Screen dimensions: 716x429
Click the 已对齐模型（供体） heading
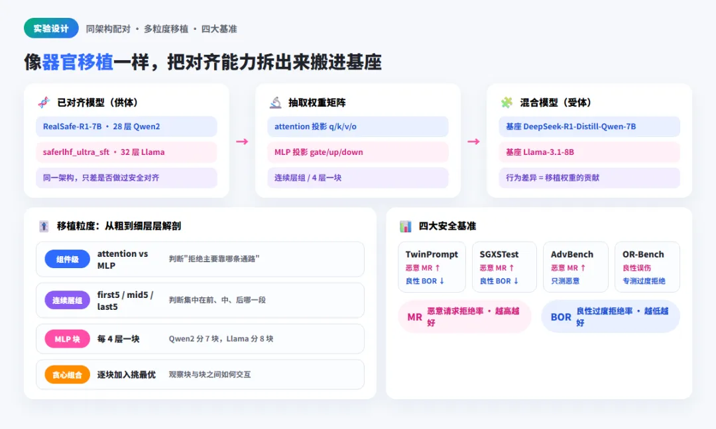97,103
